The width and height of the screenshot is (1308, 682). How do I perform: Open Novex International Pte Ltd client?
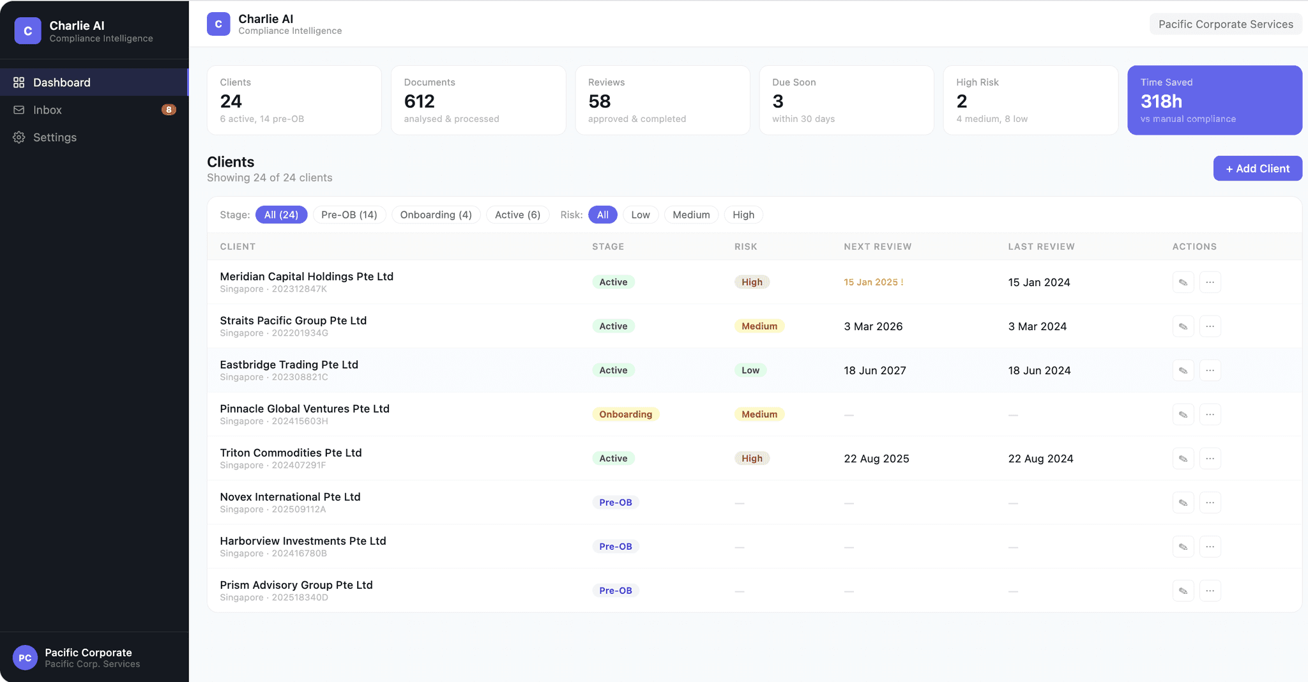(290, 497)
